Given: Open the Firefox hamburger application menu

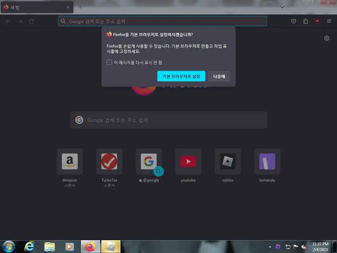Looking at the screenshot, I should pos(329,21).
